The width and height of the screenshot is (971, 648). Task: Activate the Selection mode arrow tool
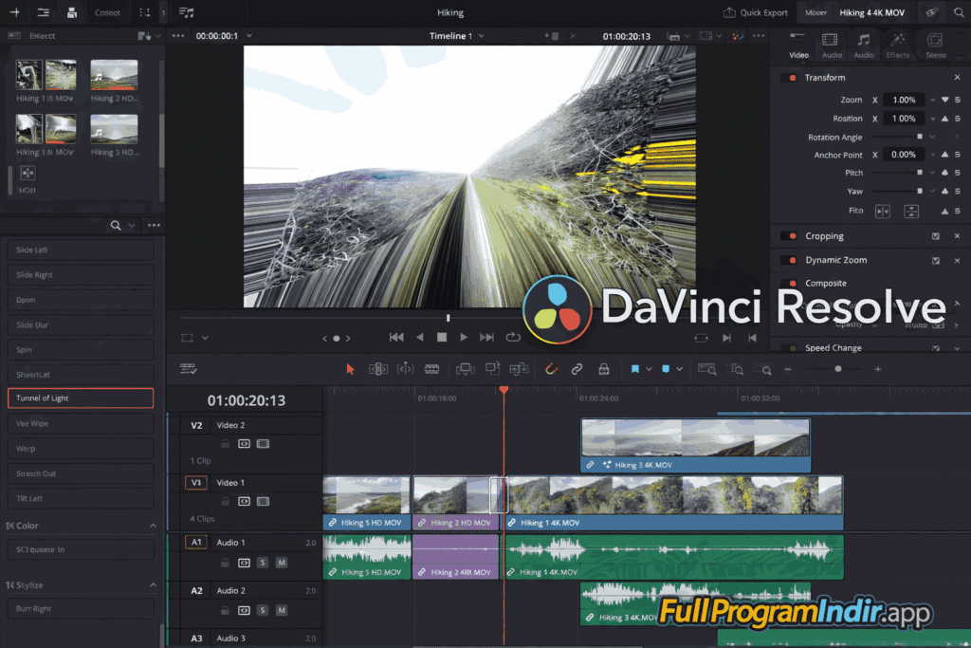coord(351,369)
